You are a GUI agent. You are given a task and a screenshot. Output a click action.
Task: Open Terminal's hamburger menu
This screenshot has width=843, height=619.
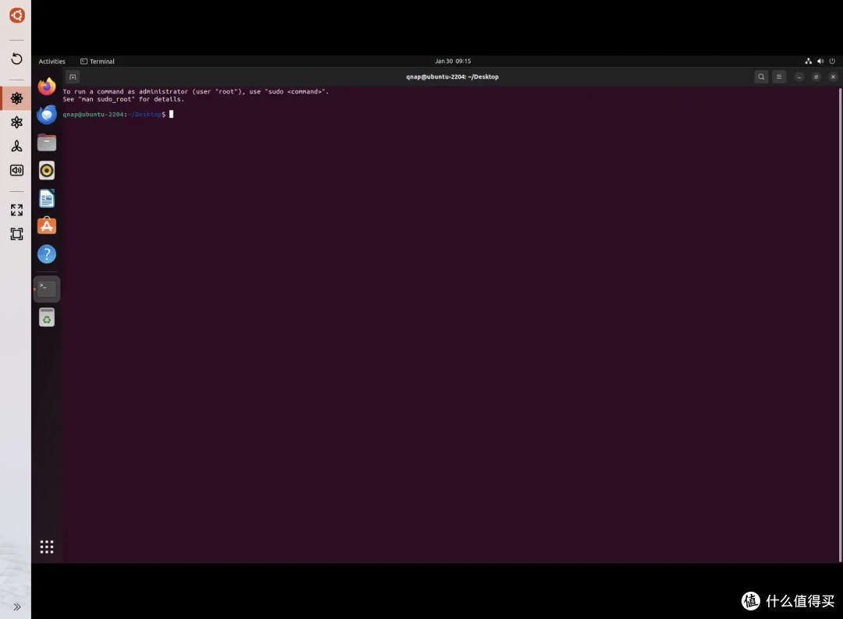778,76
